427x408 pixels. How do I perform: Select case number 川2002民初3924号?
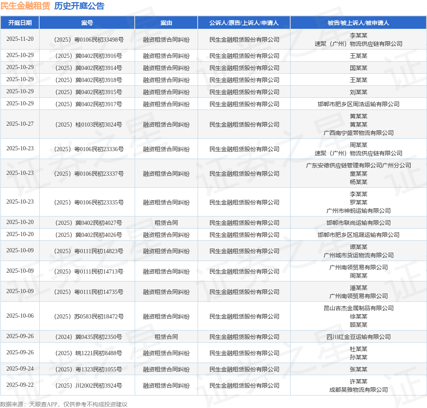coord(89,386)
